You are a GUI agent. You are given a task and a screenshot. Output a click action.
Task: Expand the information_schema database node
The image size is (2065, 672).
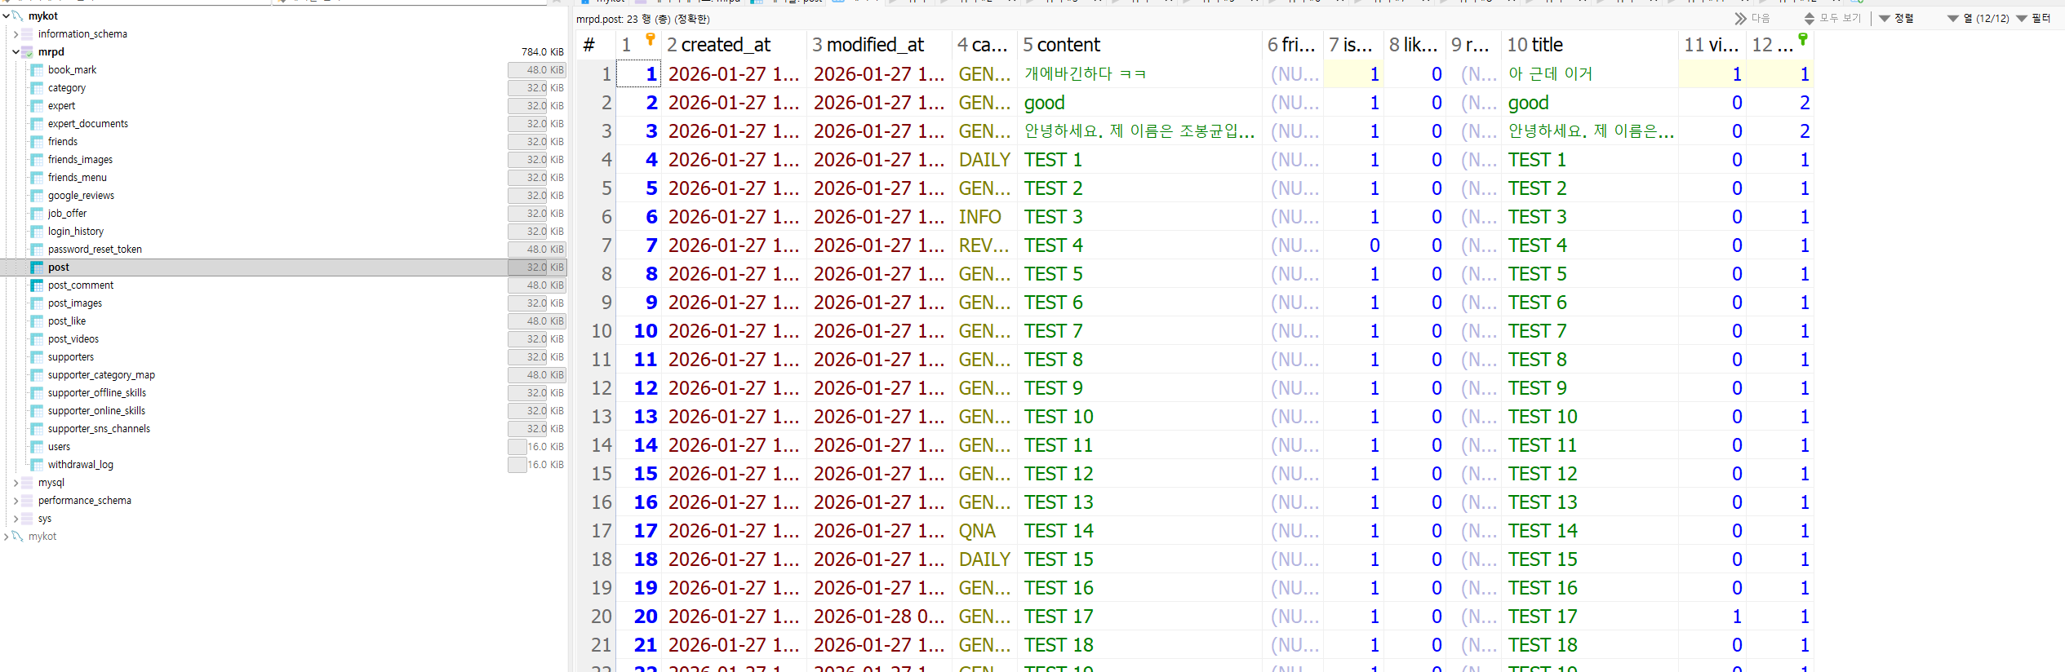(x=16, y=34)
